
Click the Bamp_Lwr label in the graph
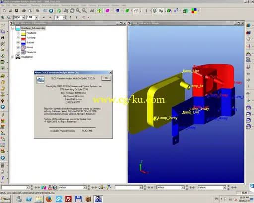190,112
